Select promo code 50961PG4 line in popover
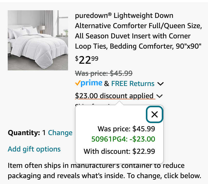The height and width of the screenshot is (184, 208). coord(123,139)
